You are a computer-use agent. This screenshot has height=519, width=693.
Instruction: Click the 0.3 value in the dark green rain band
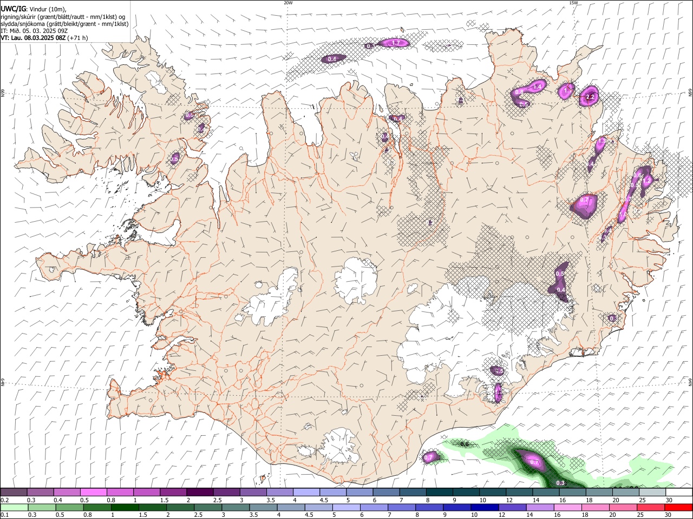pos(560,483)
